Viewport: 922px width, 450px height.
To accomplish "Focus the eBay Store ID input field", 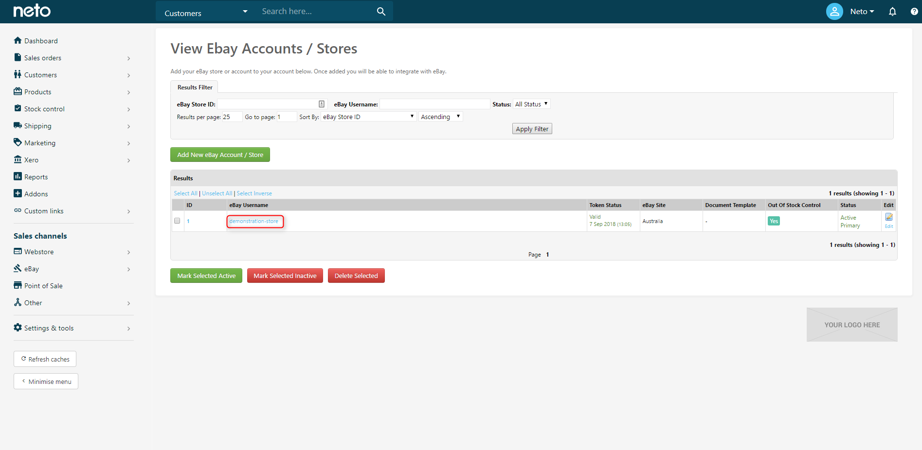I will pyautogui.click(x=273, y=104).
